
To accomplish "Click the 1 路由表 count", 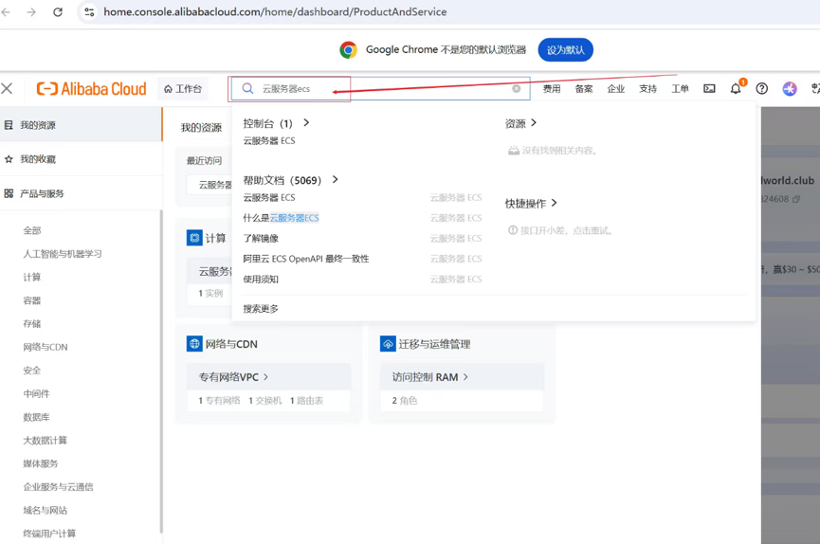I will point(306,401).
